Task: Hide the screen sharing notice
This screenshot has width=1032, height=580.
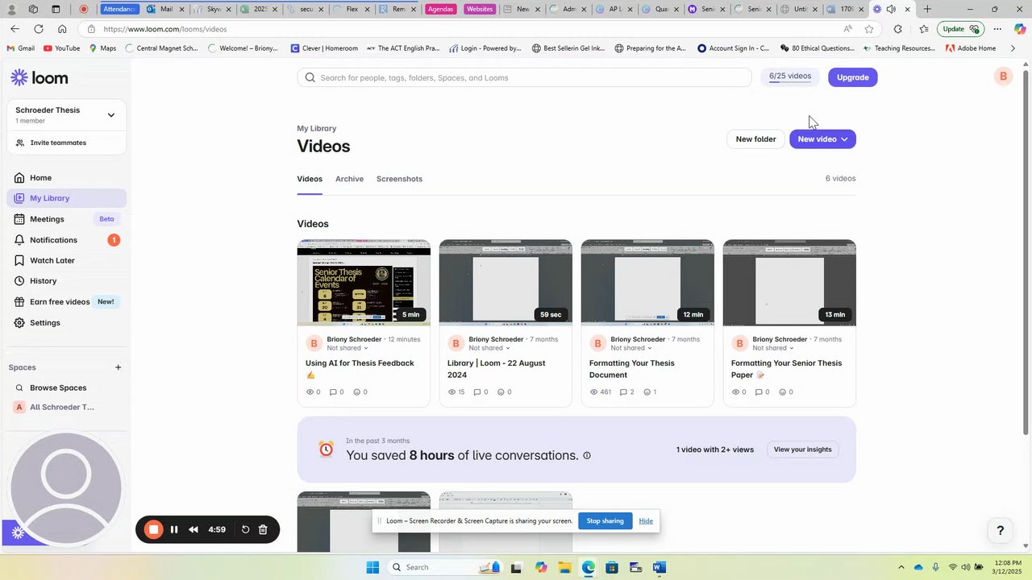Action: [x=646, y=521]
